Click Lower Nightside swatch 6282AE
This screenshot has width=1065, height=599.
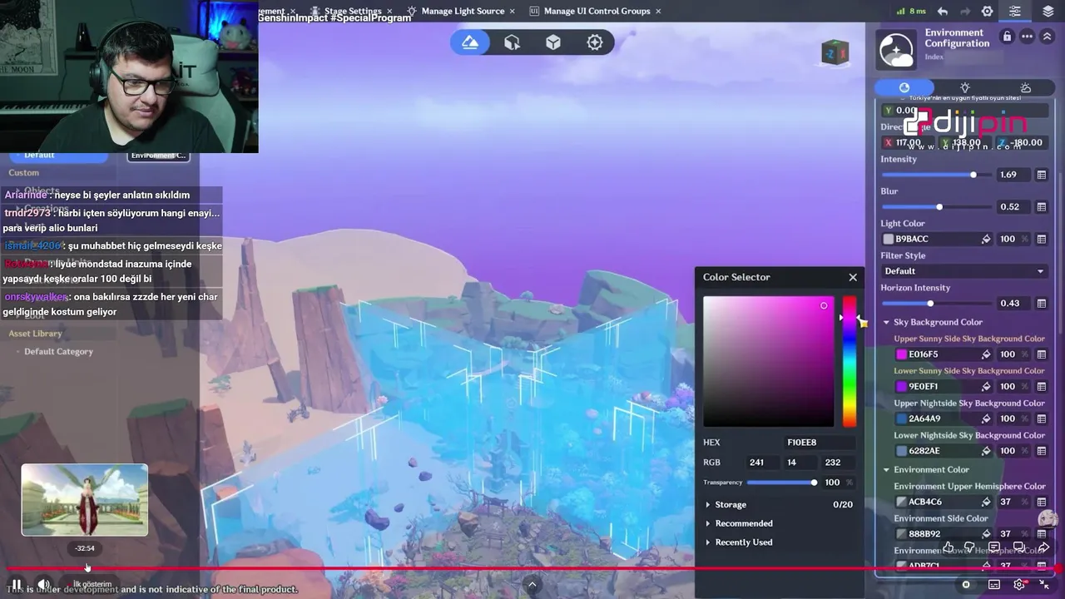coord(901,451)
